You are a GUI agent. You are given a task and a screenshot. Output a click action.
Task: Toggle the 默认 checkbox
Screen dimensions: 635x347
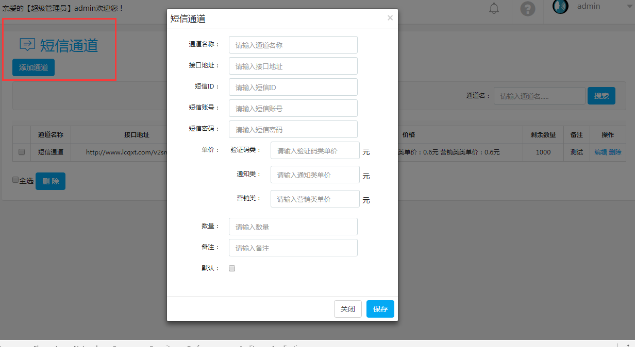(232, 268)
